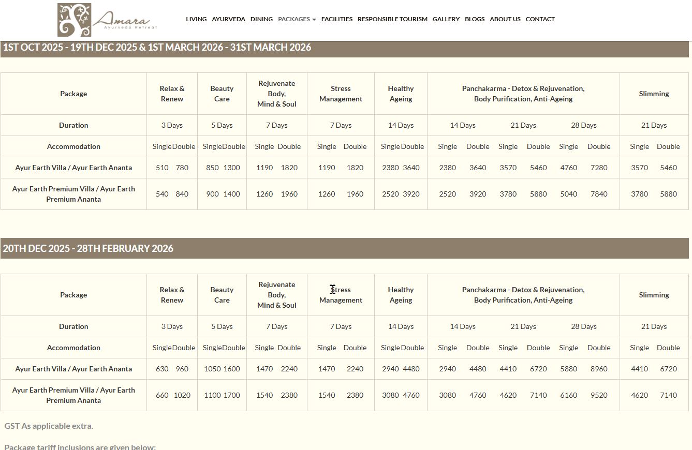This screenshot has width=692, height=450.
Task: Open the Facilities page
Action: point(336,19)
